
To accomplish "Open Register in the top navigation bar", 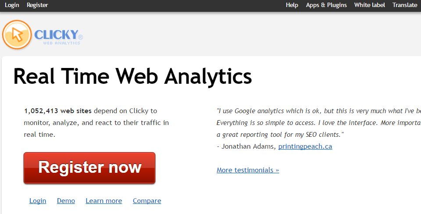I will [x=37, y=5].
